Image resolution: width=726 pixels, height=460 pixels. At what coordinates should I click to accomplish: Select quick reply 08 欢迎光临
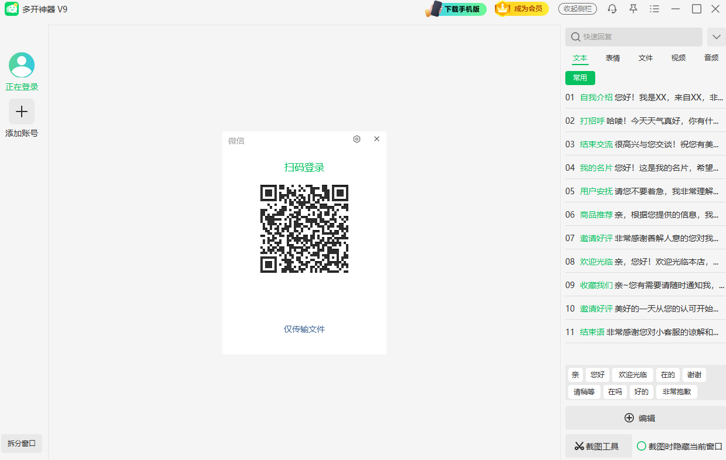(x=646, y=262)
